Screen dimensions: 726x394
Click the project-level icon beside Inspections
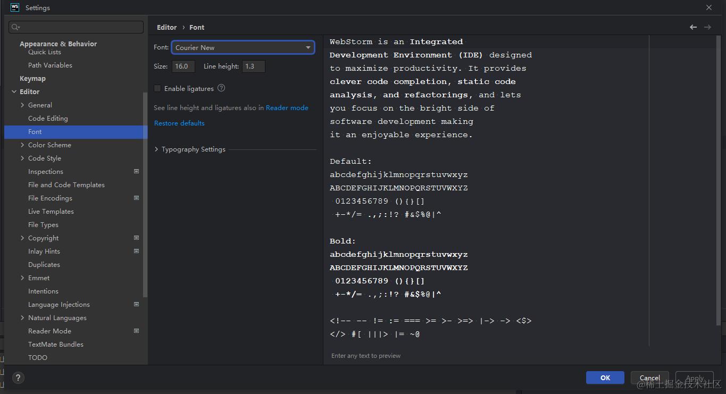tap(137, 171)
